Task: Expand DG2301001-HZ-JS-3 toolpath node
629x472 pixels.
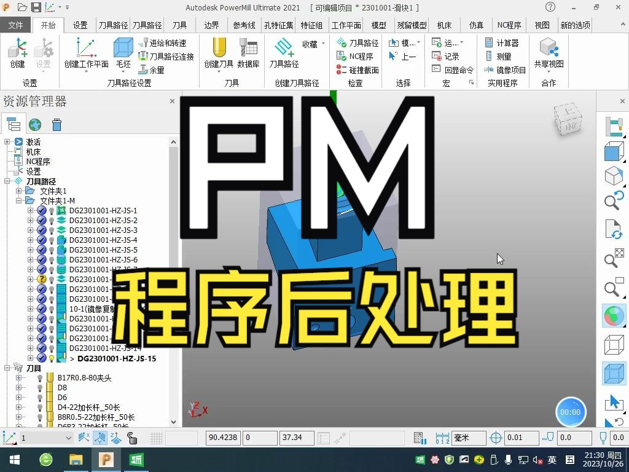Action: coord(31,230)
